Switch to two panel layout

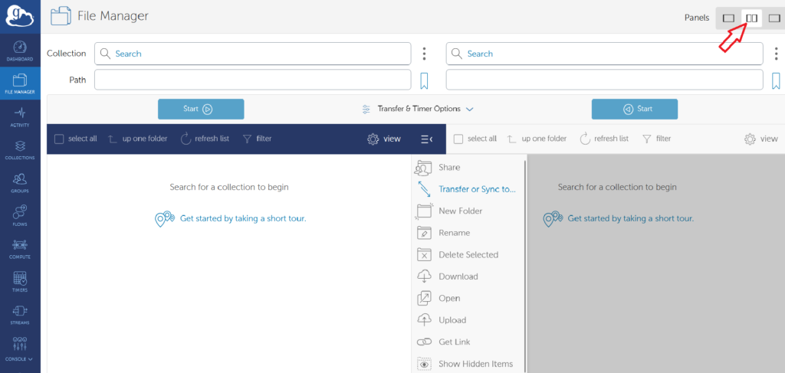click(x=751, y=18)
